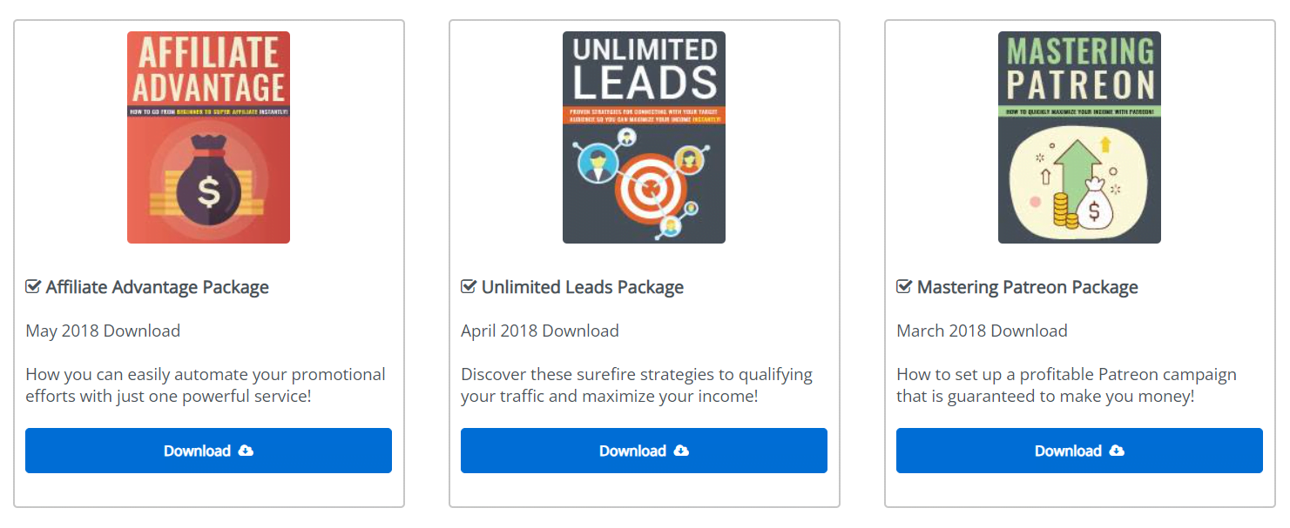Click the money bag on Affiliate Advantage cover
The width and height of the screenshot is (1290, 528).
click(209, 187)
